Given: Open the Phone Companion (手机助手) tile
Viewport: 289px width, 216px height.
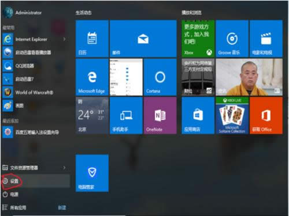Looking at the screenshot, I should pyautogui.click(x=126, y=115).
